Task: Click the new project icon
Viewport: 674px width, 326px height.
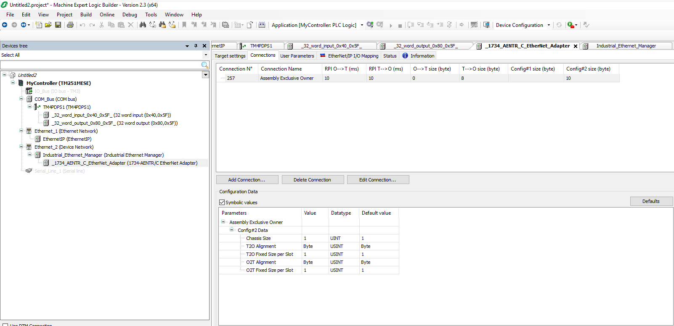Action: tap(39, 25)
